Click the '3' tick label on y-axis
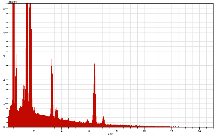 pos(4,56)
